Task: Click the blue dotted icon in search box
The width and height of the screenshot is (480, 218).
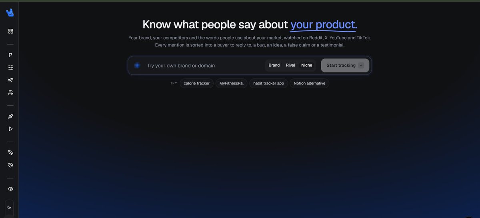Action: [x=137, y=65]
